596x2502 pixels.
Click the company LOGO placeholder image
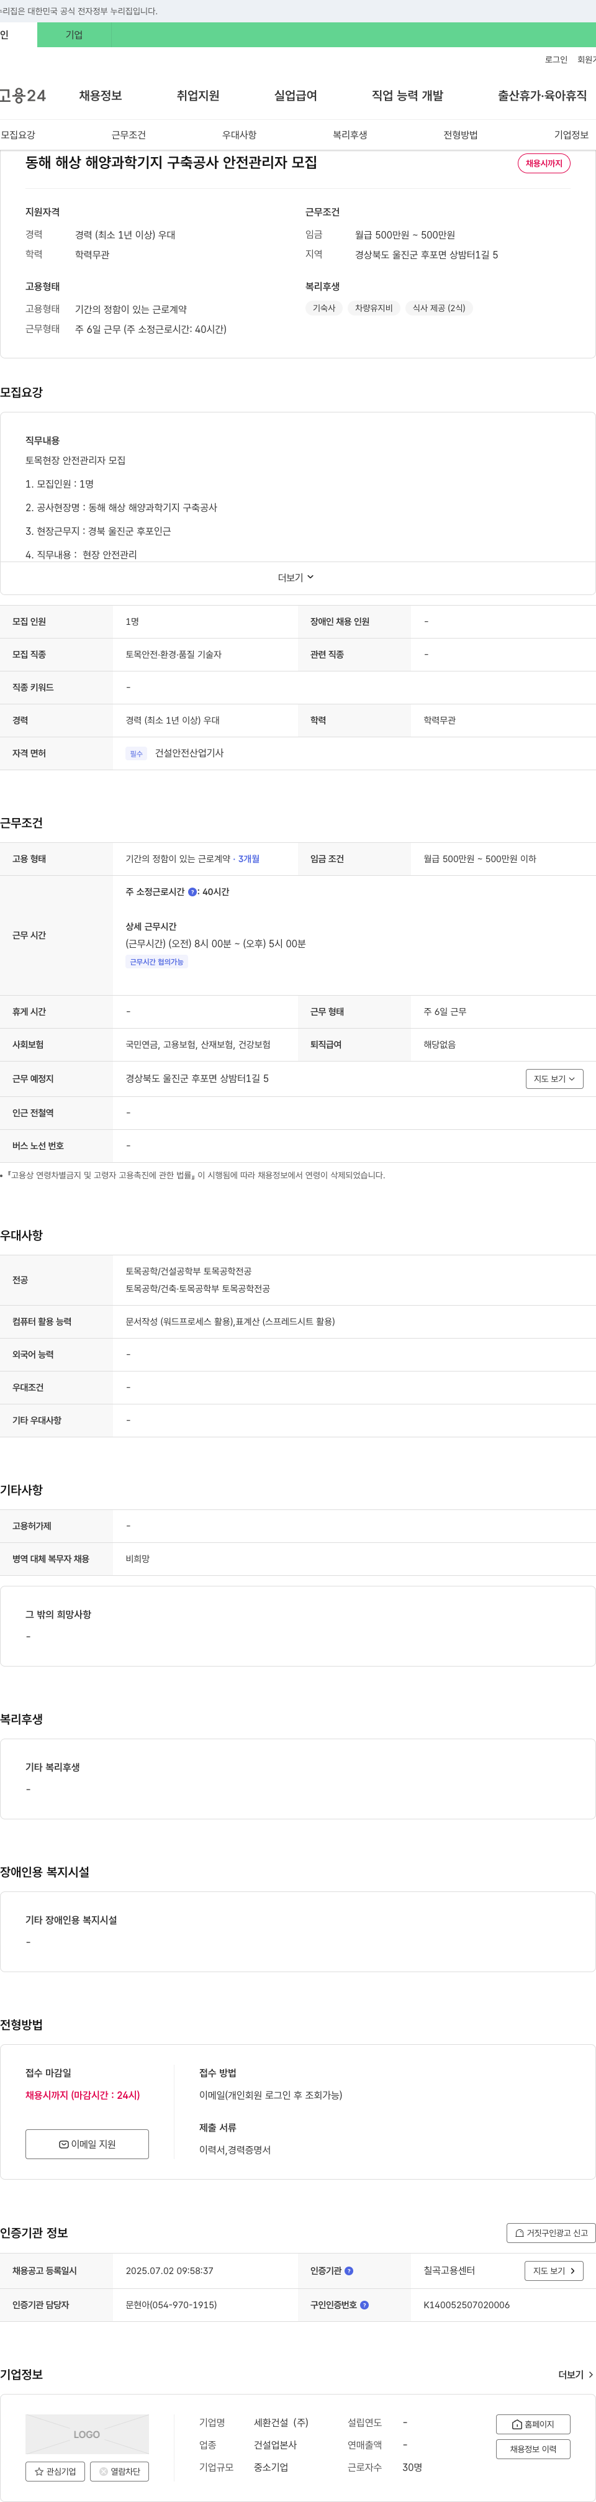[x=88, y=2434]
